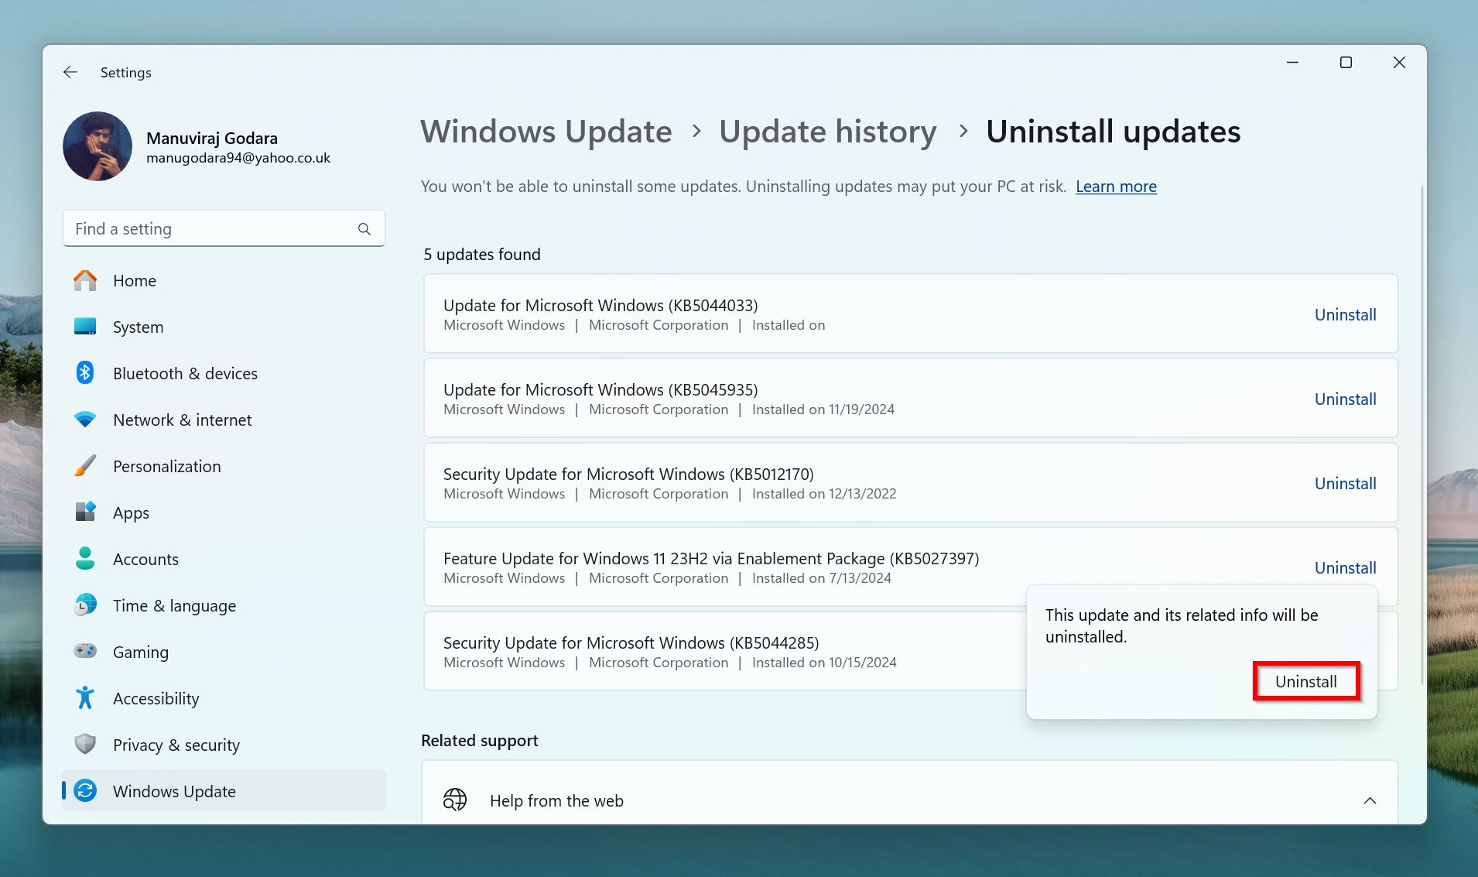Go to Bluetooth & devices

224,373
